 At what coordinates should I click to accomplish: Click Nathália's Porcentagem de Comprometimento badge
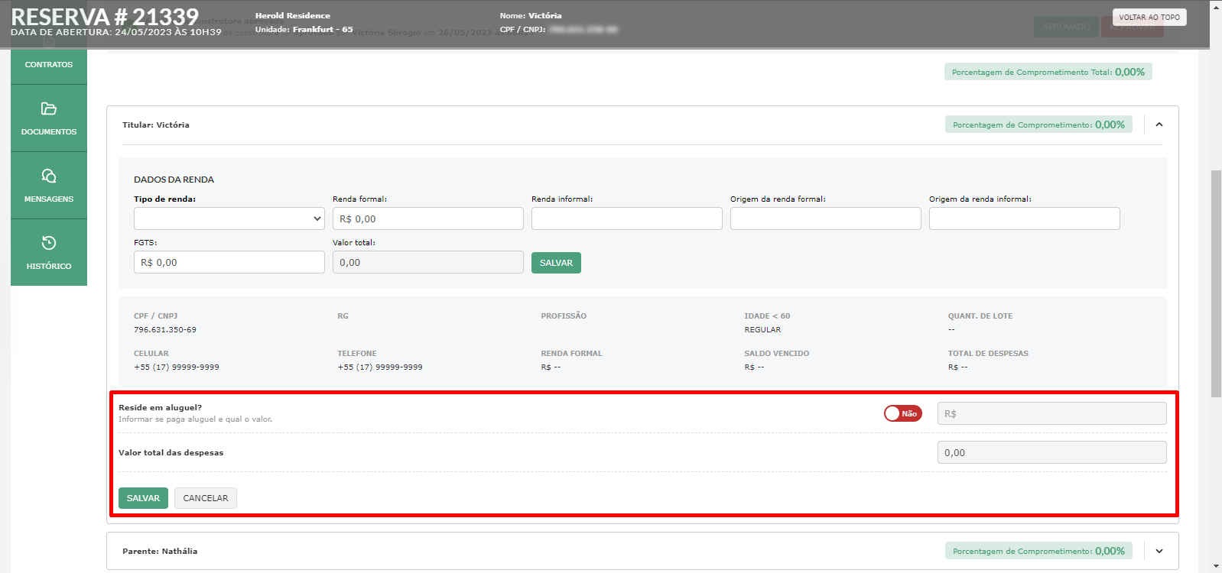(1038, 551)
